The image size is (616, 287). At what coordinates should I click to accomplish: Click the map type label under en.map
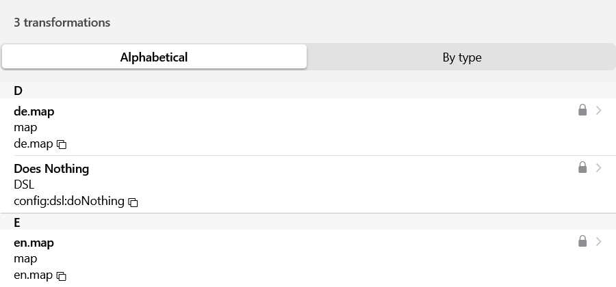(25, 259)
